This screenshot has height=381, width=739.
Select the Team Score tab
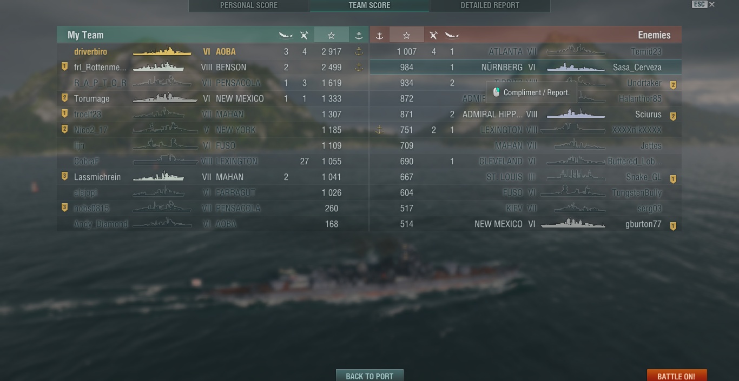click(x=369, y=5)
